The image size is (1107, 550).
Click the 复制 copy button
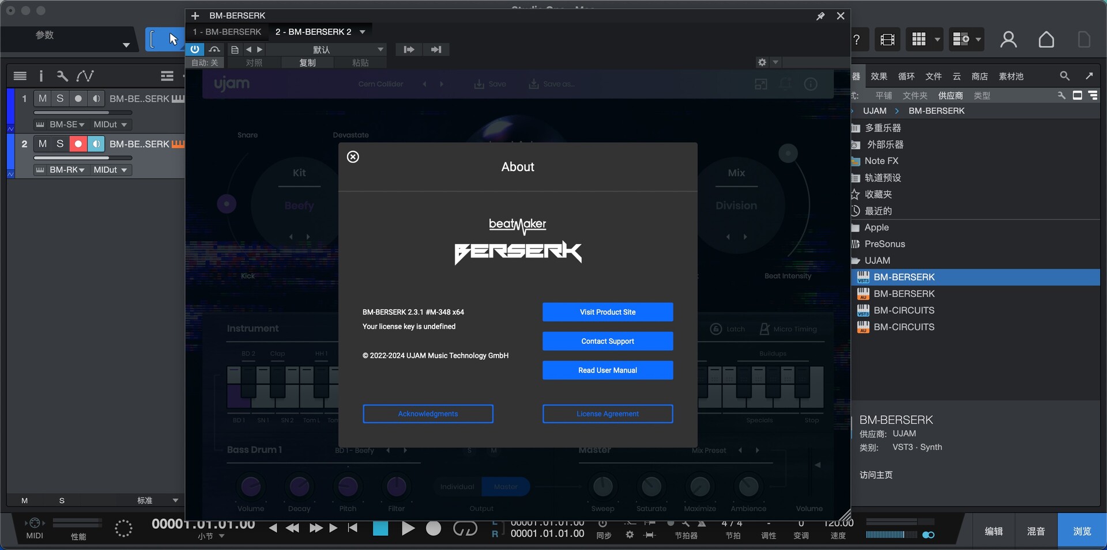[307, 63]
